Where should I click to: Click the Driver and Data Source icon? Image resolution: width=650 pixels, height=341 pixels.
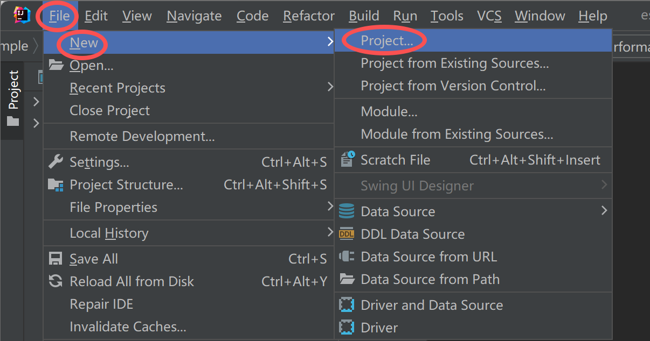[347, 305]
